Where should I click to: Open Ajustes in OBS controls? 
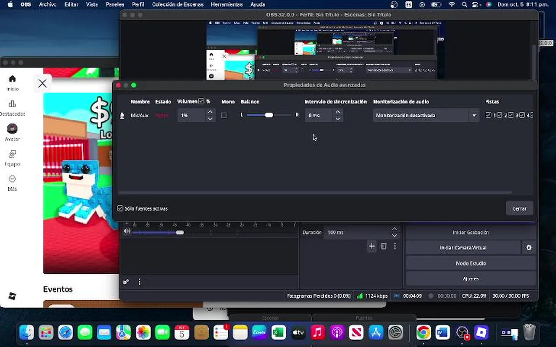coord(471,279)
